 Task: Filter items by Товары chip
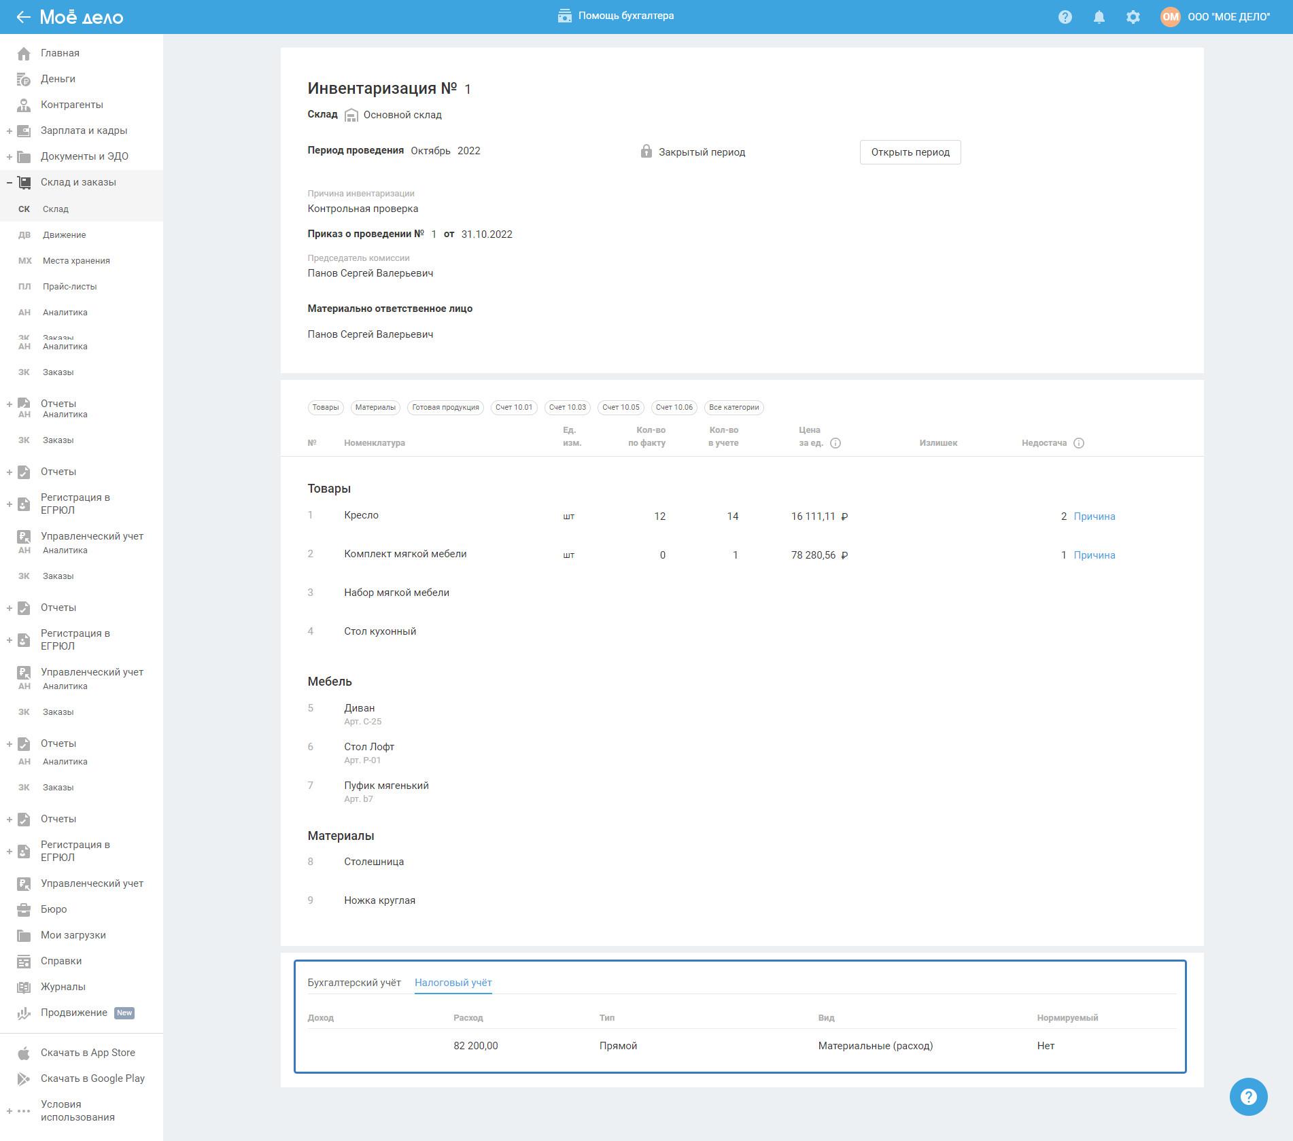[325, 408]
